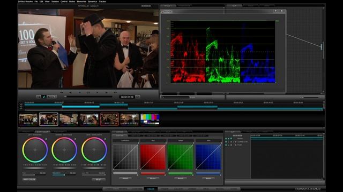This screenshot has height=192, width=343.
Task: Select the red-outlined fifth clip thumbnail
Action: click(109, 119)
